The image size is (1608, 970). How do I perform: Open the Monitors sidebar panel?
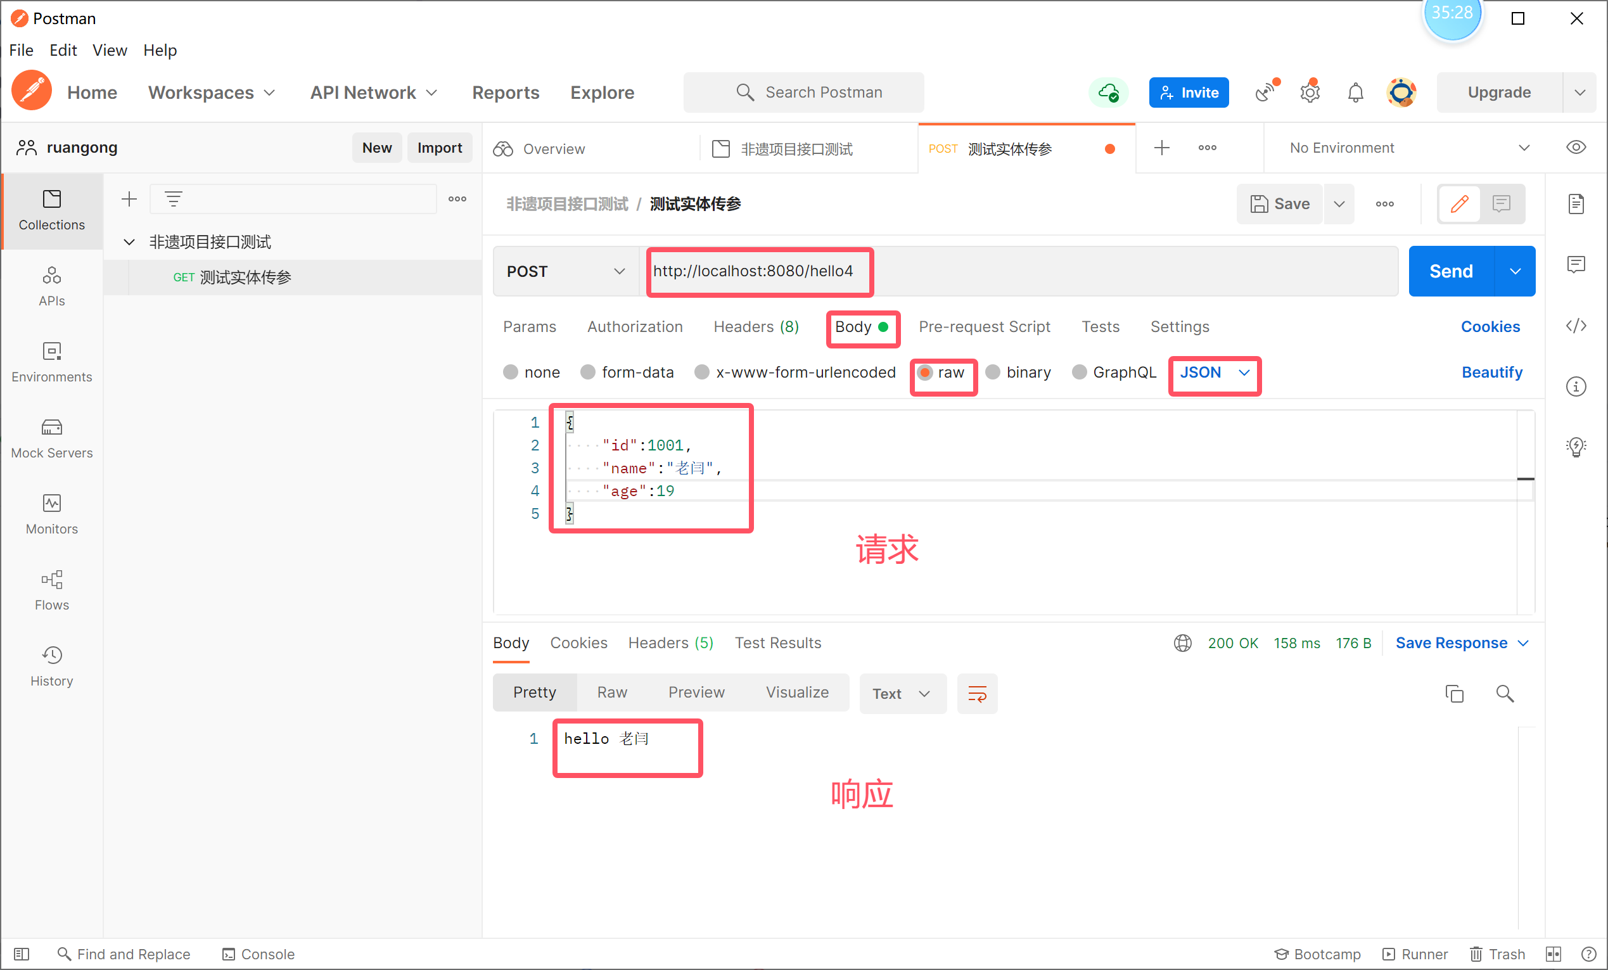point(51,514)
